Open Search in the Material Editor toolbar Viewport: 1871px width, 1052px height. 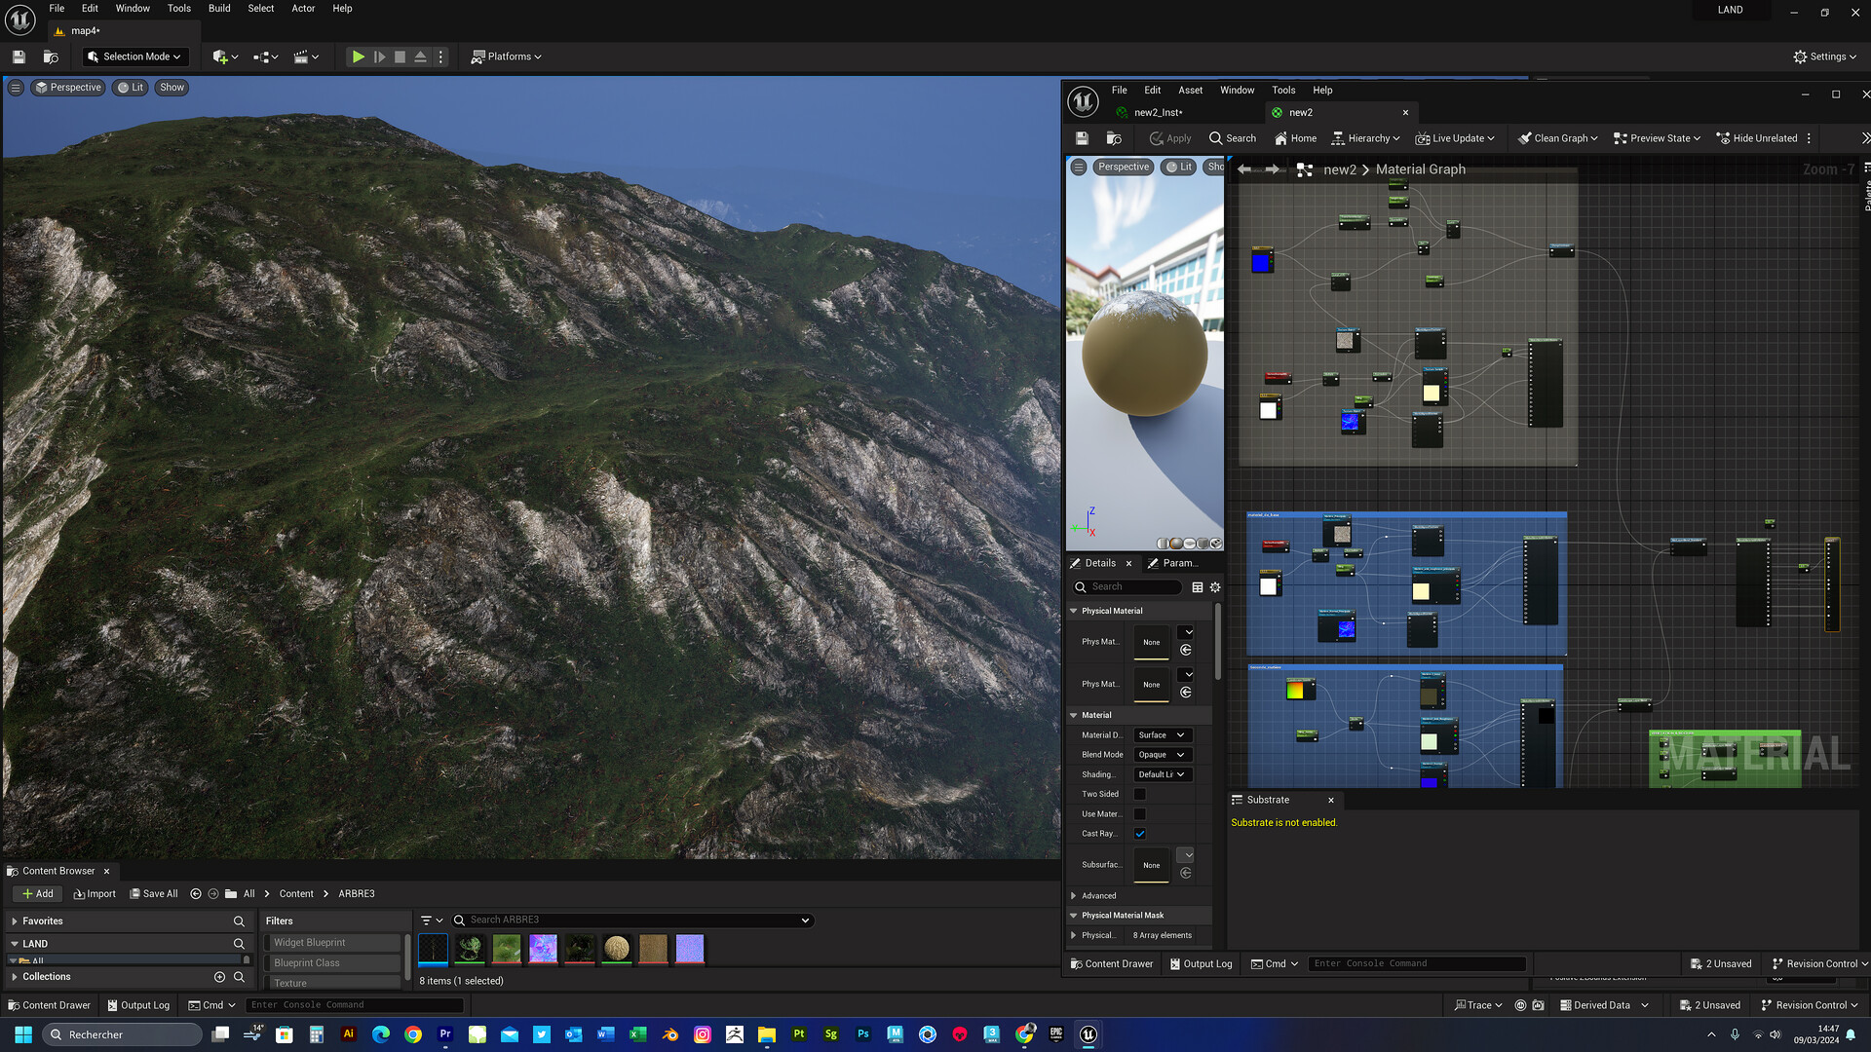pos(1232,137)
